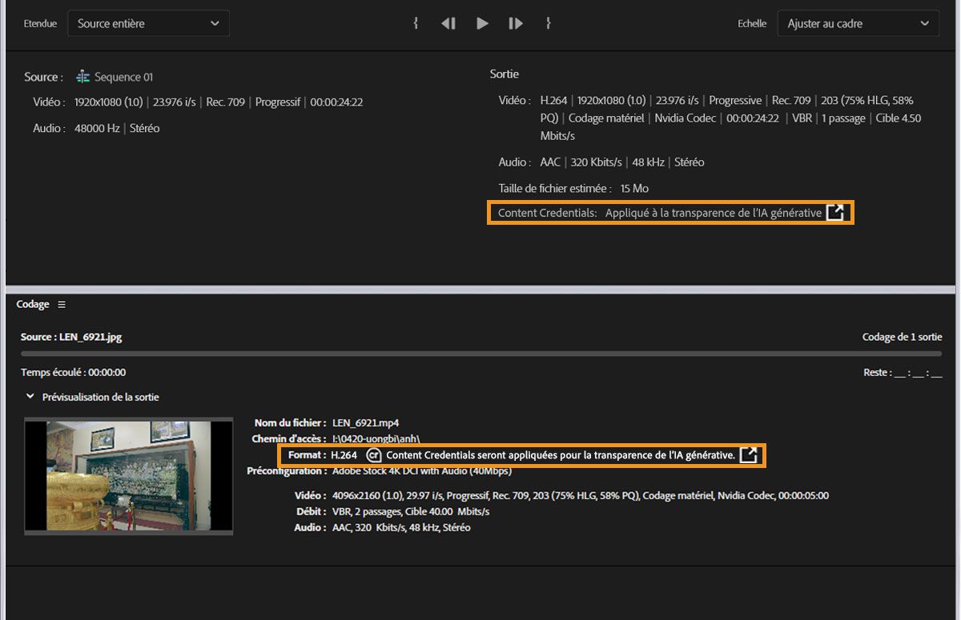
Task: Click the path 'I:\0420-uongbi\anh\'
Action: coord(376,438)
